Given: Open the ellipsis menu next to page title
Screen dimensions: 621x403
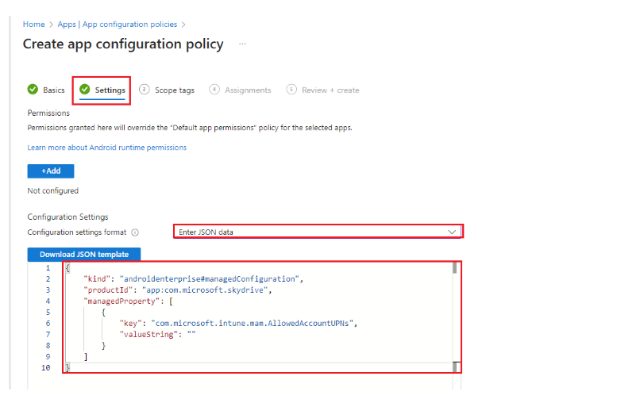Looking at the screenshot, I should click(242, 44).
